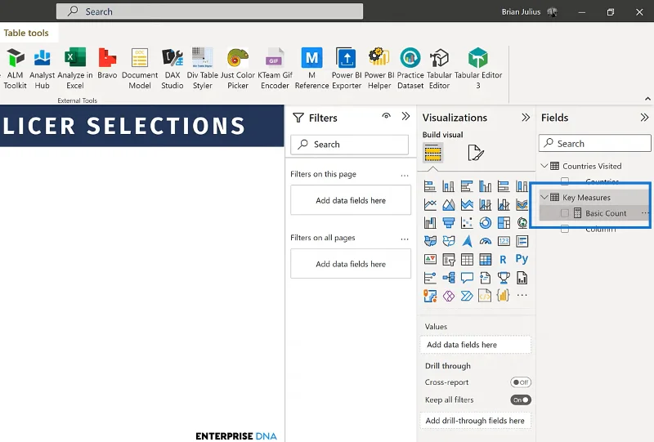Collapse the Filters pane
This screenshot has width=654, height=442.
405,116
